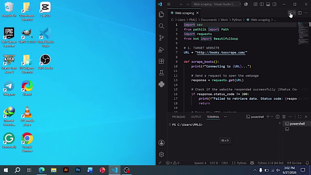Open the Search view in VS Code
Image resolution: width=311 pixels, height=175 pixels.
click(161, 26)
